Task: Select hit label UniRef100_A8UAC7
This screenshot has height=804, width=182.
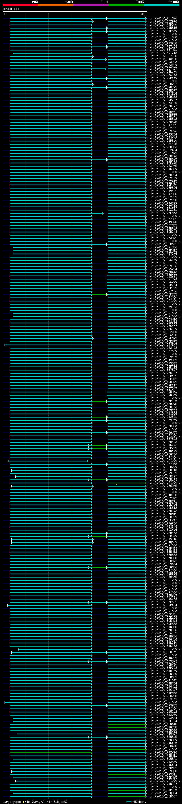Action: point(163,734)
